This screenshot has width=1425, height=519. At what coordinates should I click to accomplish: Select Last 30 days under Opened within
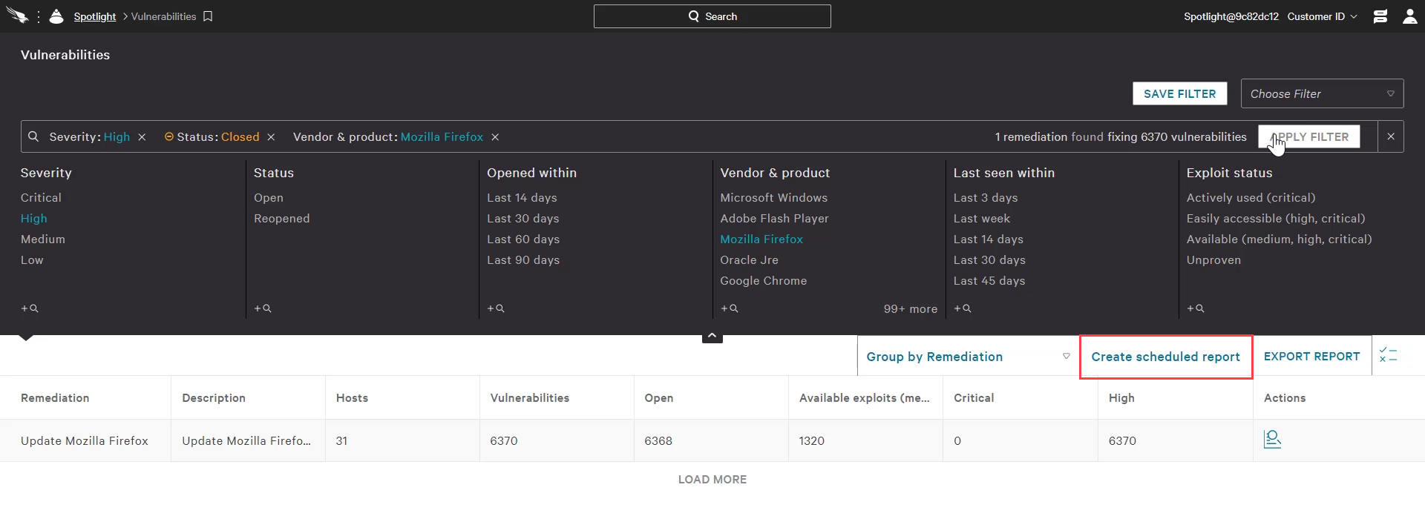coord(522,219)
